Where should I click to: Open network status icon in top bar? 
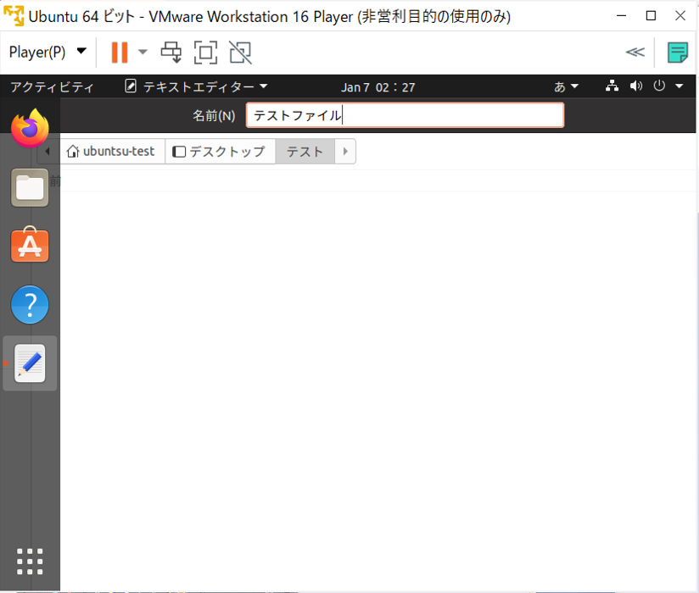612,86
